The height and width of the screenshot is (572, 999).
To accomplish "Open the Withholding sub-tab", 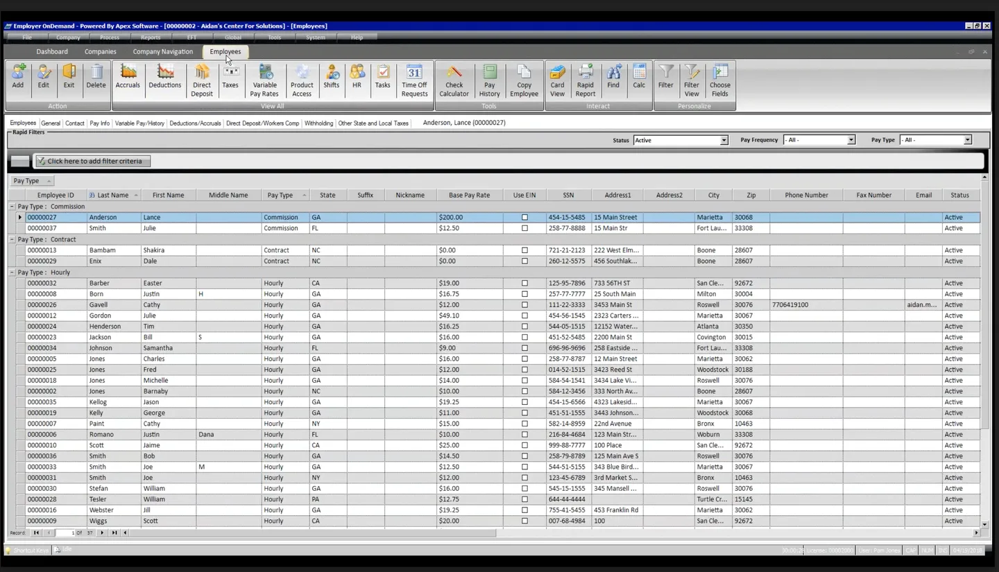I will (x=318, y=123).
